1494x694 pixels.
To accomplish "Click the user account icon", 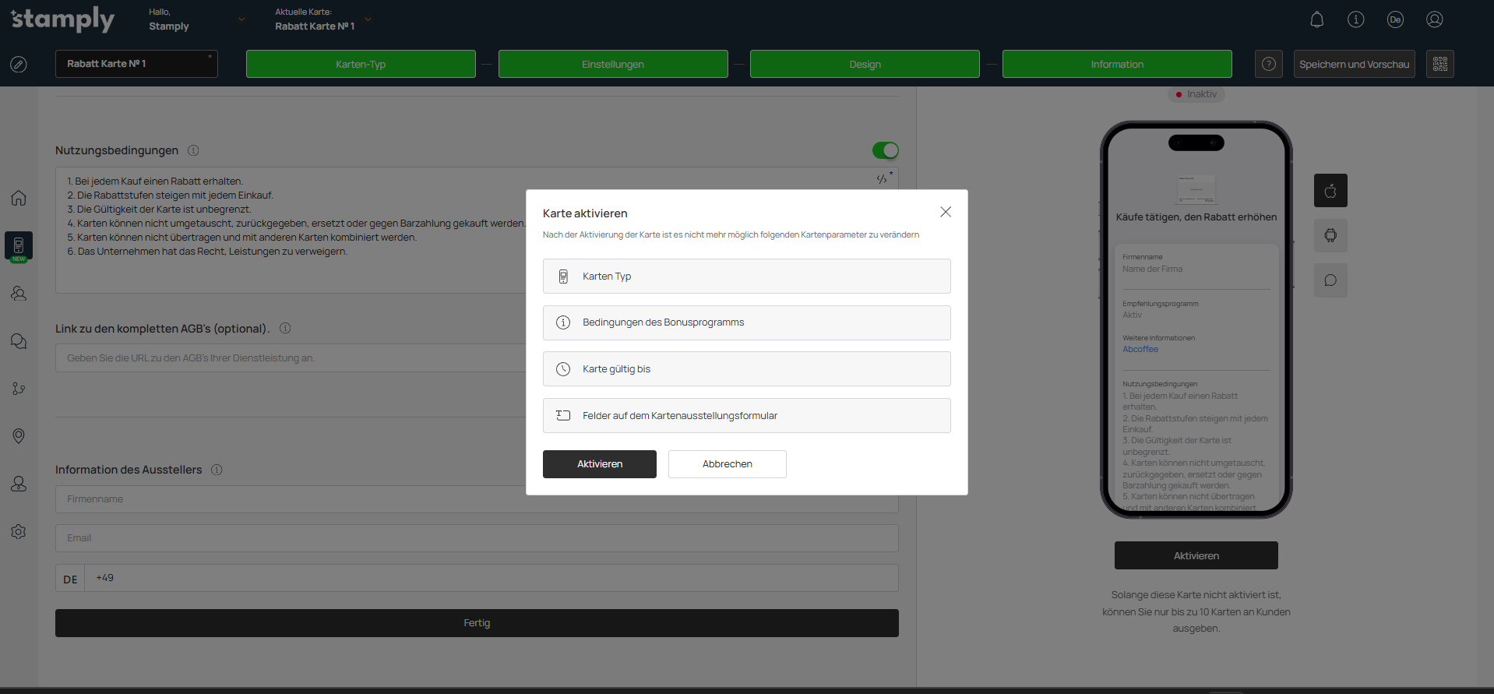I will click(x=1434, y=19).
